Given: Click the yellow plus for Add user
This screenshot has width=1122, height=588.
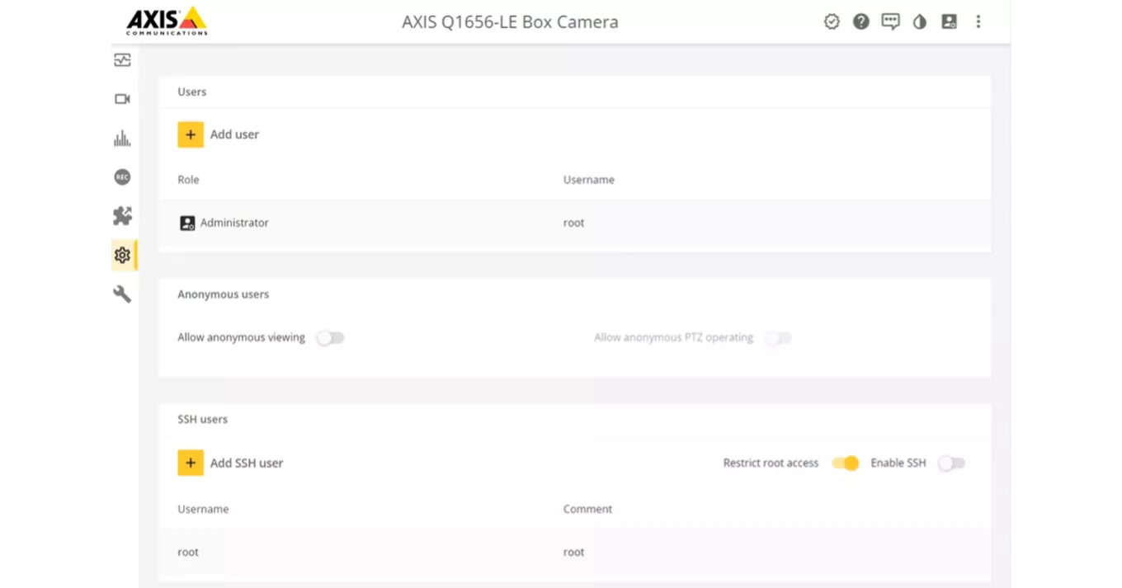Looking at the screenshot, I should 191,134.
